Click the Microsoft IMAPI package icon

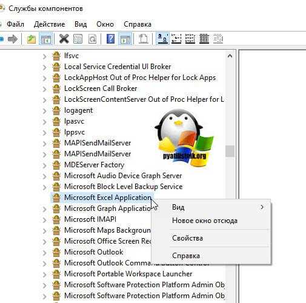(x=56, y=219)
